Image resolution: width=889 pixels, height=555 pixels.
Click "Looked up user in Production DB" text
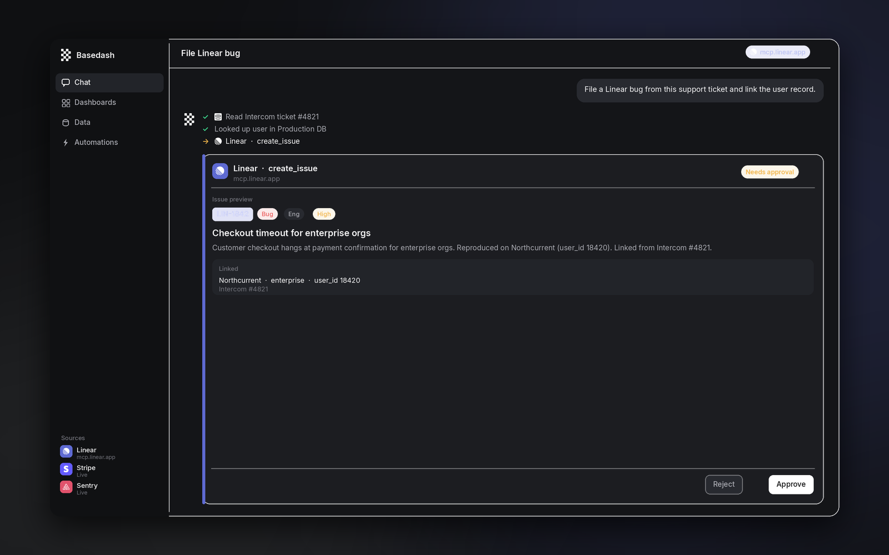coord(270,129)
